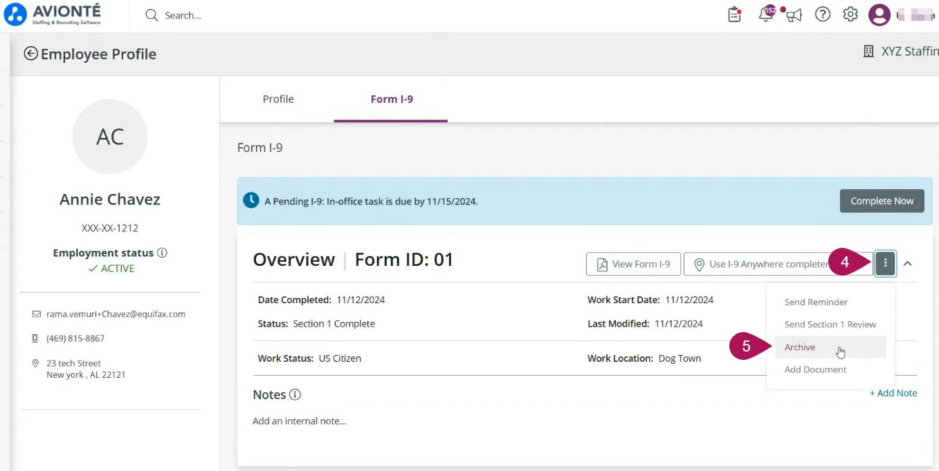Click the phone number (469) 815-8867
The image size is (939, 471).
75,338
